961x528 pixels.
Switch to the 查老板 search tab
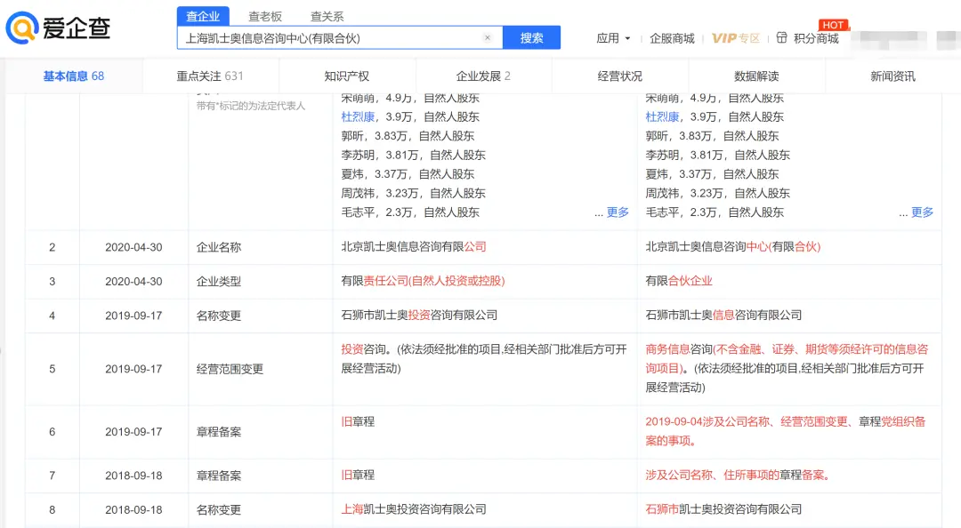point(265,17)
